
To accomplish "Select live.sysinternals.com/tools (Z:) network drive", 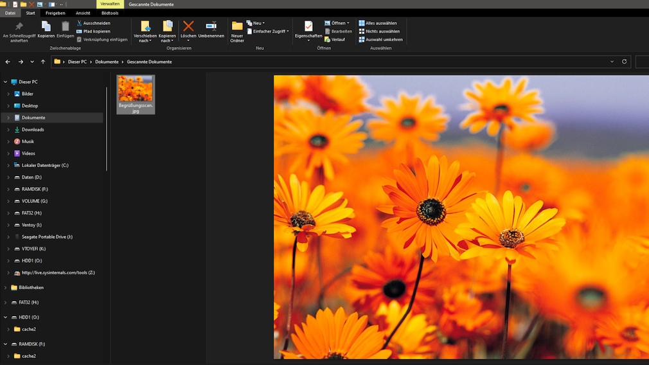I will (58, 272).
